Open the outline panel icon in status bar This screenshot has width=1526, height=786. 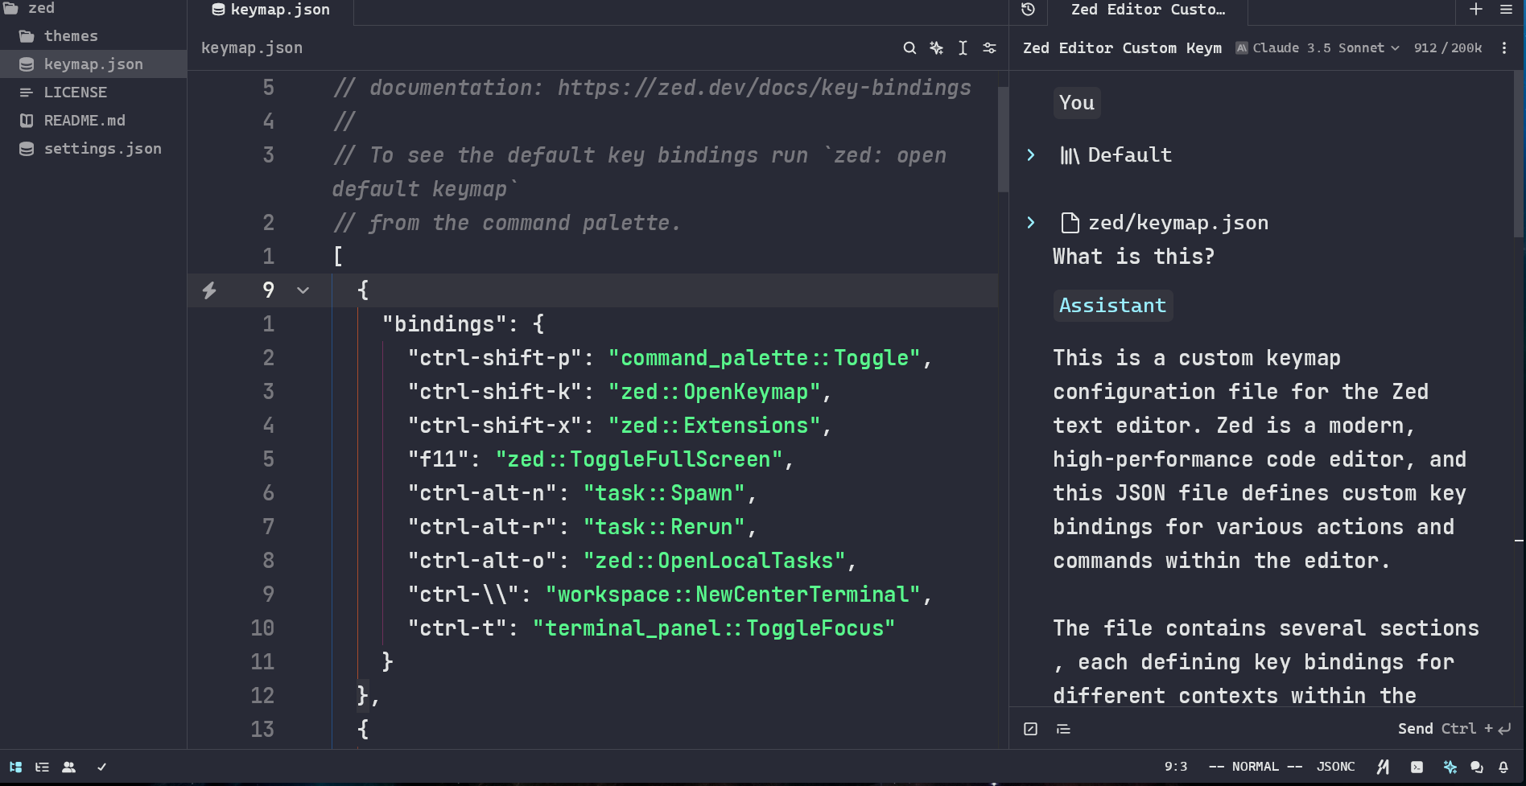tap(42, 767)
